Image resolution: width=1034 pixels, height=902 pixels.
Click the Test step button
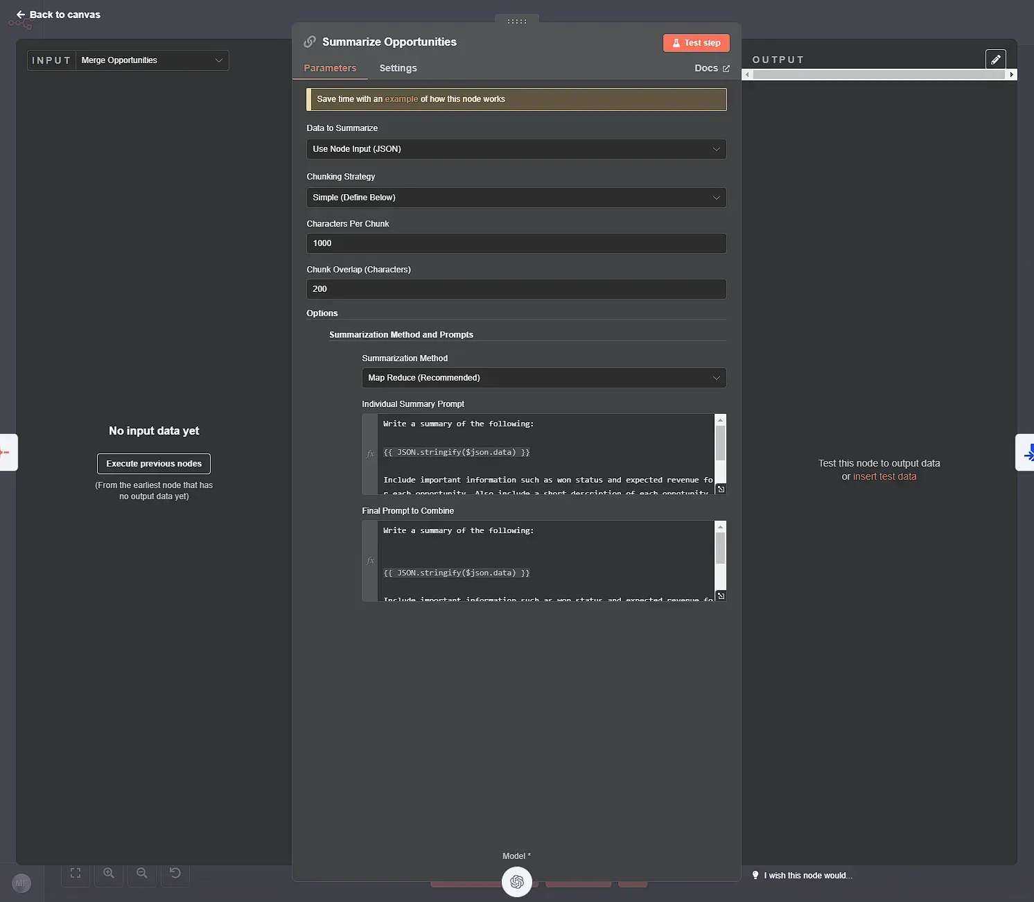pos(696,42)
